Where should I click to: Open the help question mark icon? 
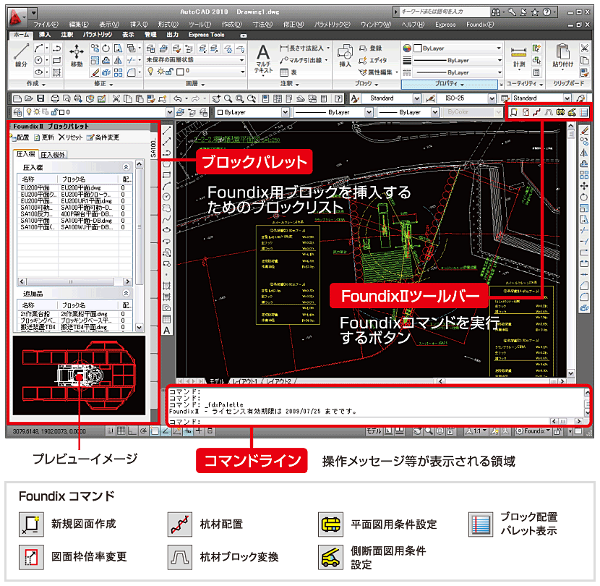coord(547,12)
